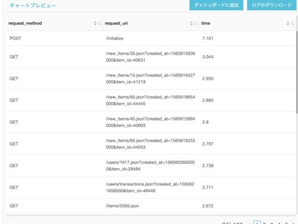Sort the time column
The image size is (298, 224).
point(288,23)
